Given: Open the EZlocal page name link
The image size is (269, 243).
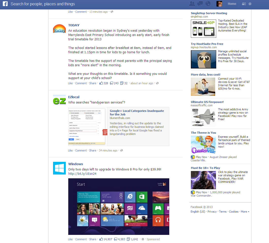Looking at the screenshot, I should (74, 97).
